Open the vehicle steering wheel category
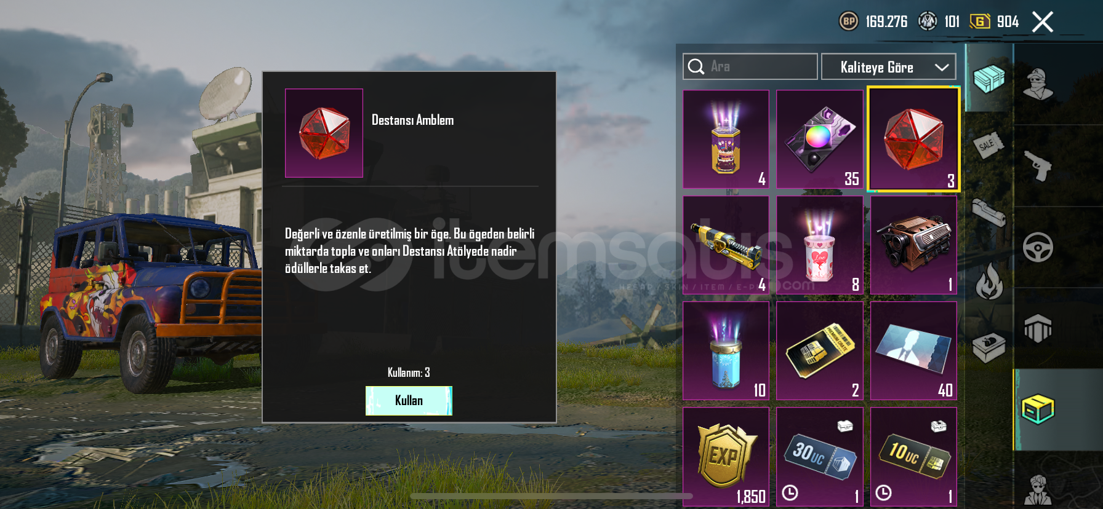This screenshot has width=1103, height=509. pos(1038,247)
